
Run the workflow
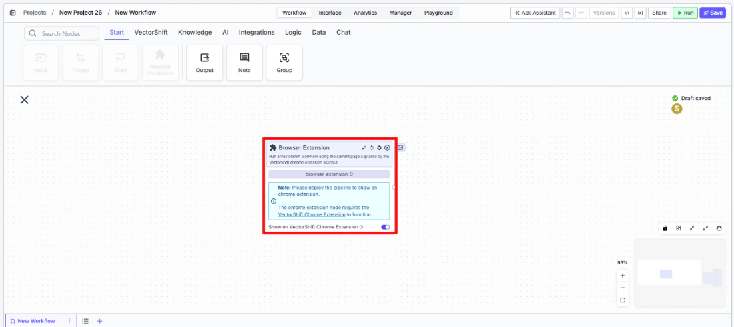(x=685, y=13)
